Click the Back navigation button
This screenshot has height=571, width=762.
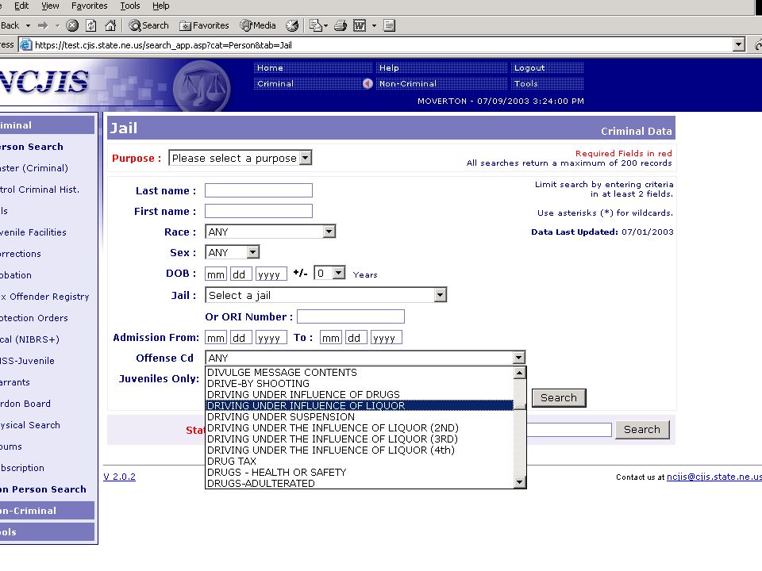click(10, 25)
